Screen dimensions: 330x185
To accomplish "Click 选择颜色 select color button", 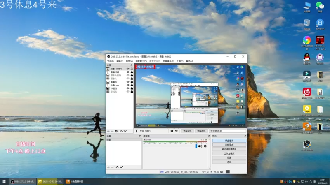I will tap(201, 131).
